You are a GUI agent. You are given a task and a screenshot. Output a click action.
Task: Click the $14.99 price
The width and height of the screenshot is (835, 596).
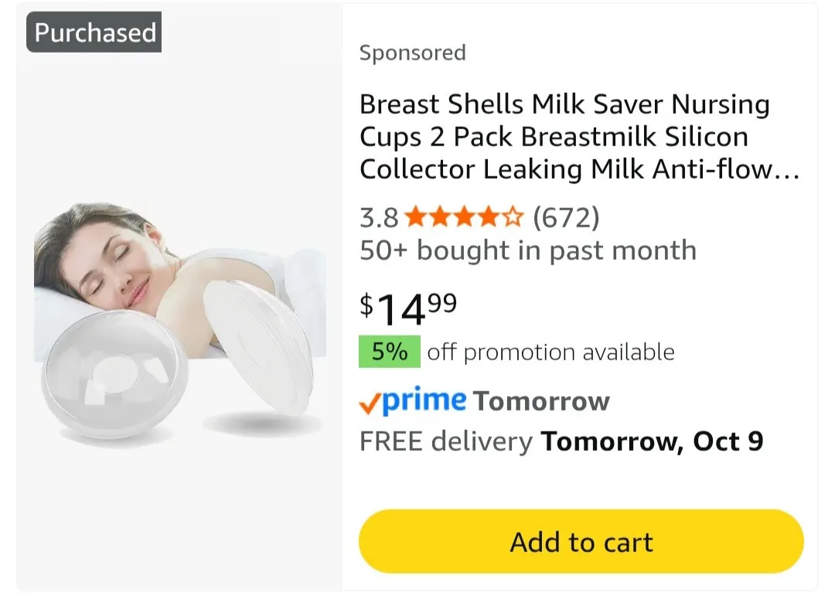(x=408, y=308)
